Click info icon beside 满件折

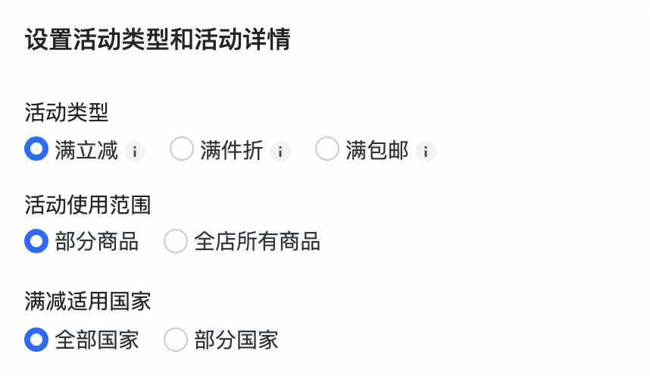280,152
